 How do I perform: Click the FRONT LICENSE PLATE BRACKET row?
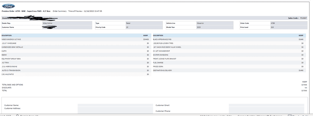point(229,59)
